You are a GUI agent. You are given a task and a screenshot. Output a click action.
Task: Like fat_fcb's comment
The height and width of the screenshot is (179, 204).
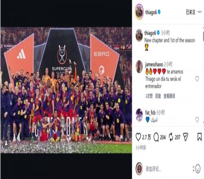197,120
